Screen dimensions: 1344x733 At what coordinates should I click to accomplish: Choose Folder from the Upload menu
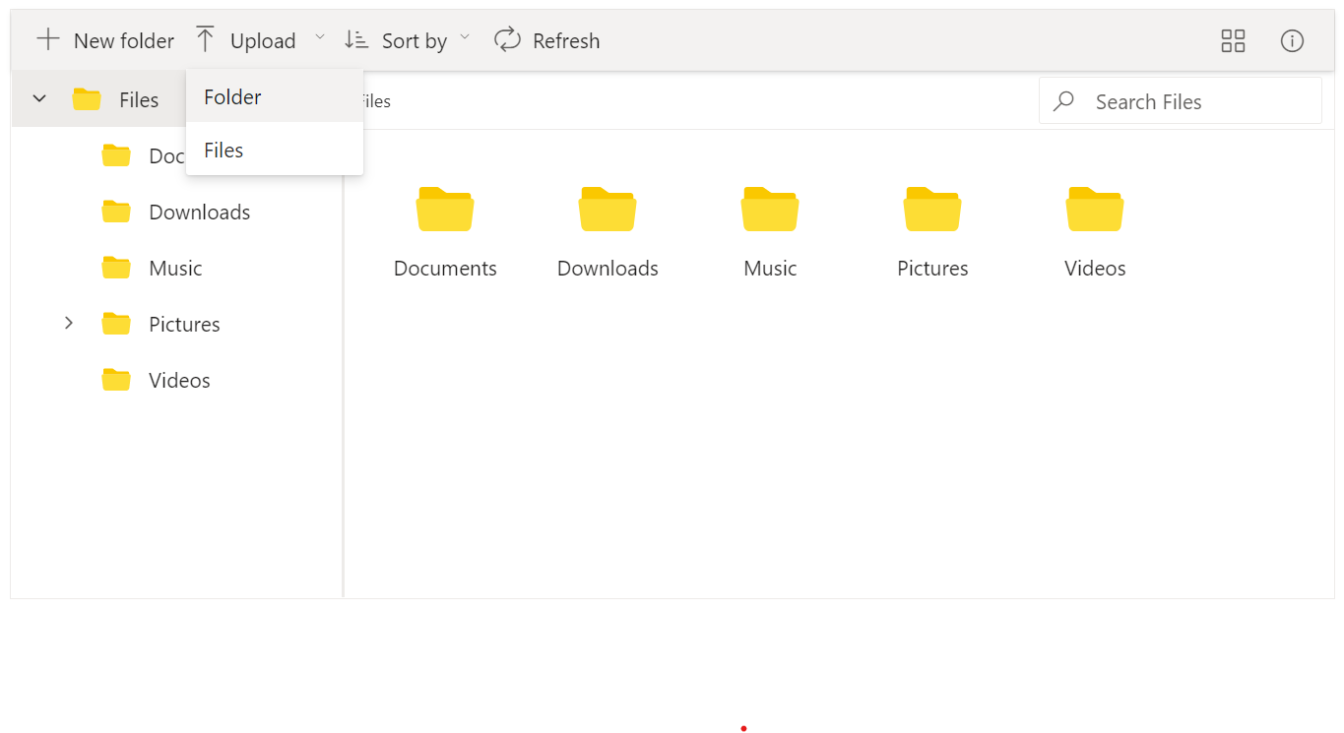pyautogui.click(x=275, y=96)
